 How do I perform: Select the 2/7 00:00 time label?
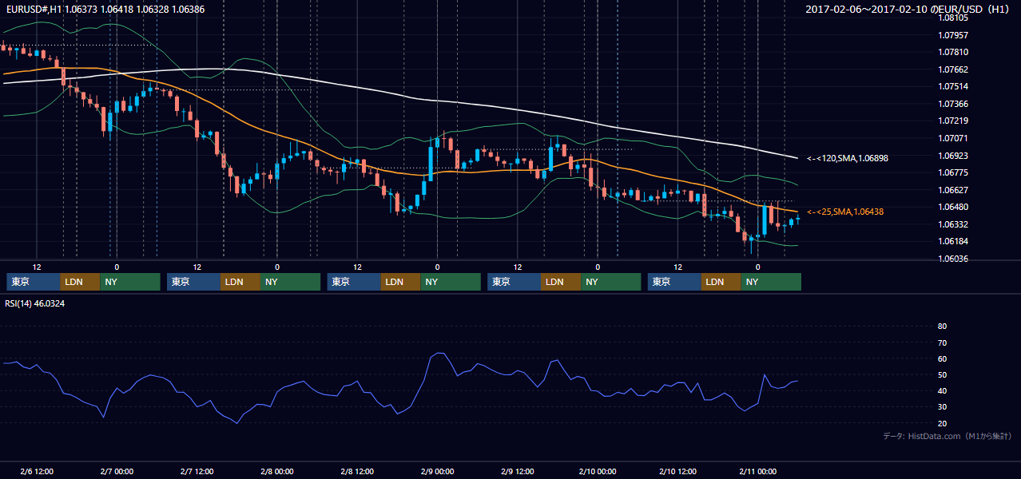click(x=117, y=472)
